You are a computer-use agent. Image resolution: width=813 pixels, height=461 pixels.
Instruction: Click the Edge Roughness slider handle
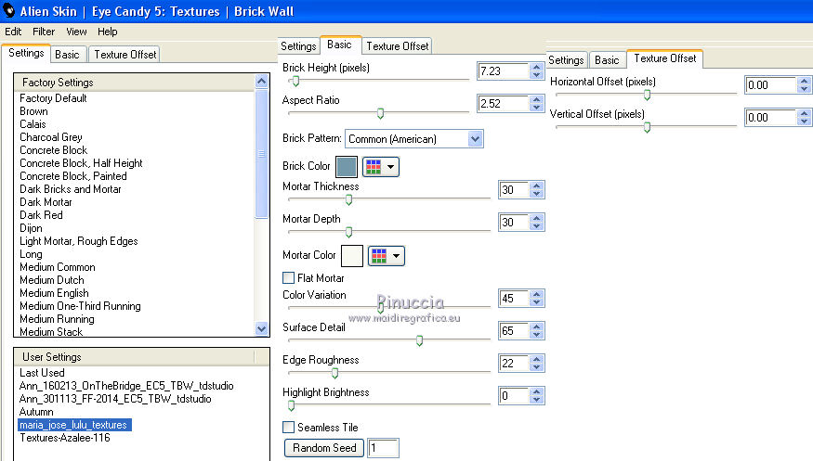334,373
